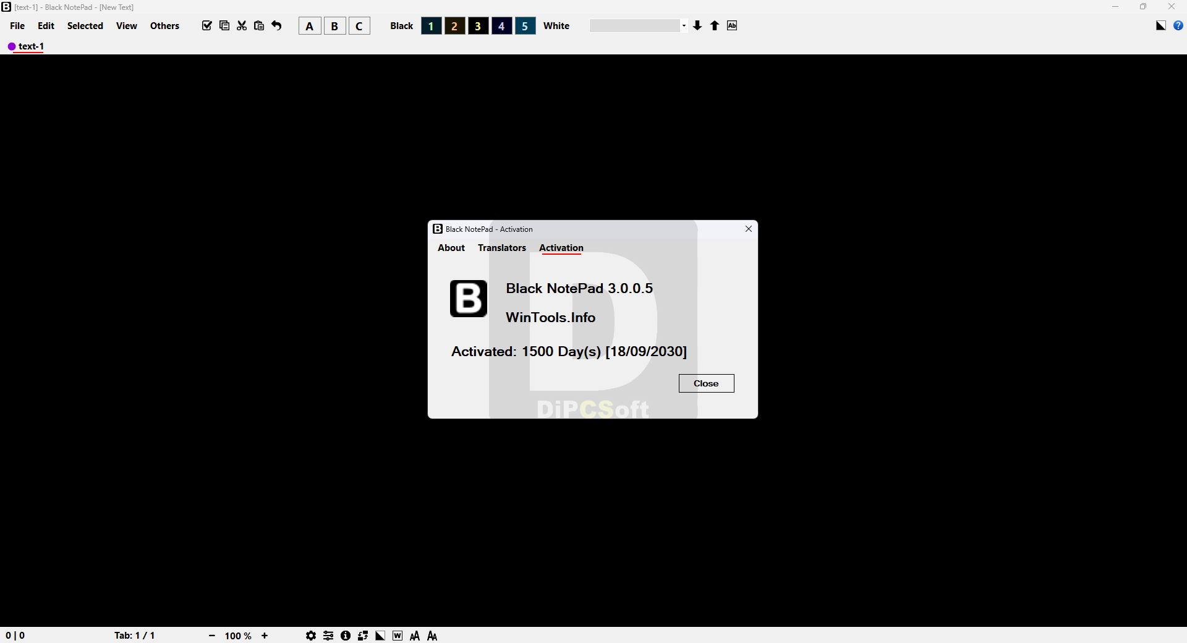Click the Undo arrow icon

(276, 25)
